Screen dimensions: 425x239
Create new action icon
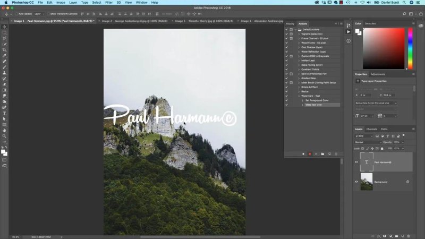click(329, 154)
